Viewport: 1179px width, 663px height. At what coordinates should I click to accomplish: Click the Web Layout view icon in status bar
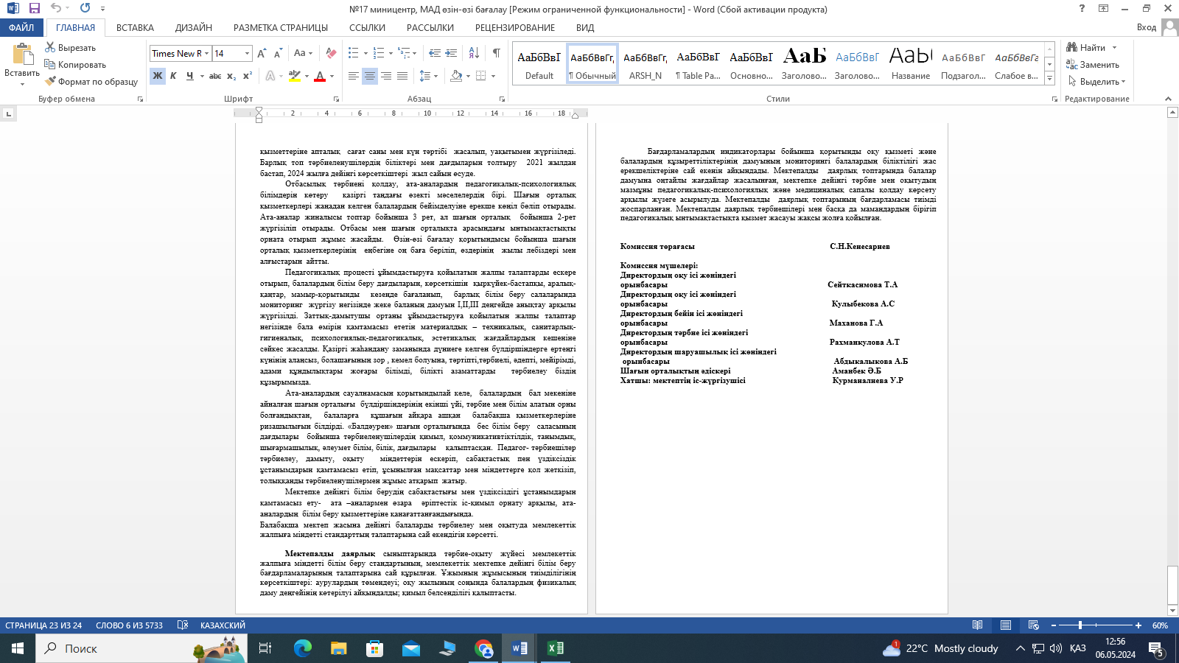pos(1033,625)
